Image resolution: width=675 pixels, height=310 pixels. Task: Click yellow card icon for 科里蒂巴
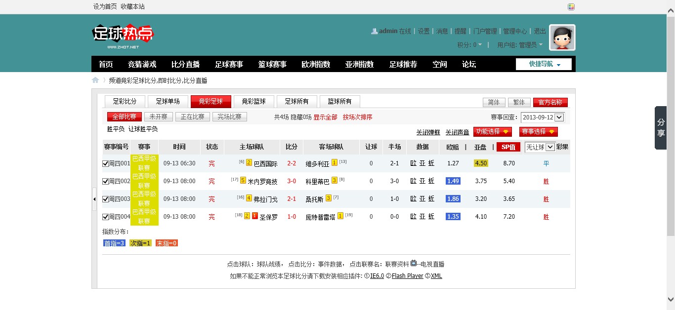[x=335, y=180]
